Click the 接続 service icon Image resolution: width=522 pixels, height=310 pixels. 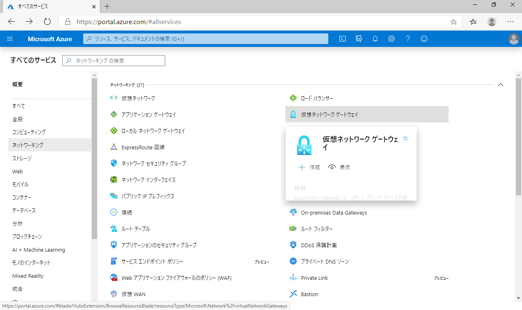pos(114,213)
